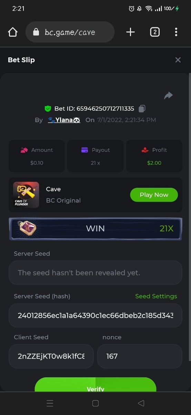Close the Bet Slip panel
This screenshot has height=415, width=191.
coord(178,60)
